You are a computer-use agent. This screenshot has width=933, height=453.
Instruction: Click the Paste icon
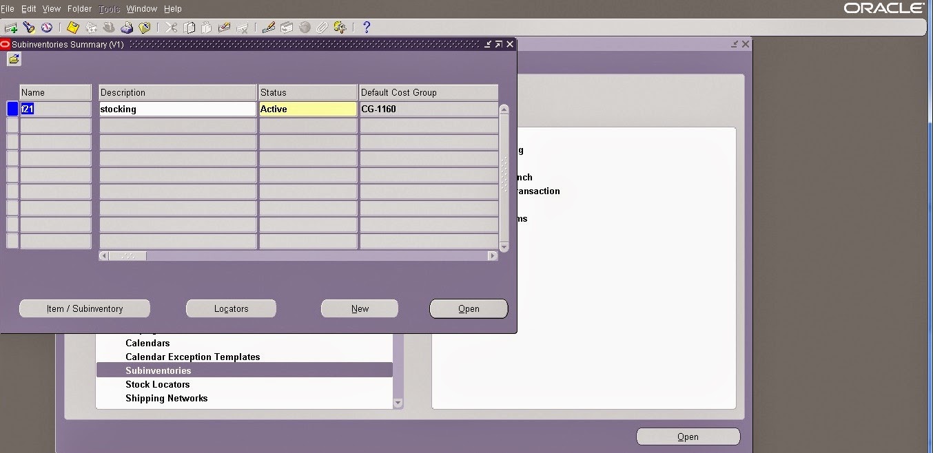207,27
